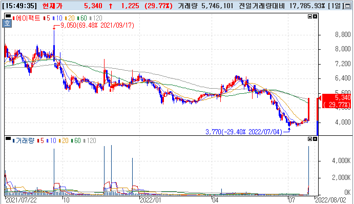Viewport: 354px width, 204px height.
Task: Click the 2022/01 time axis marker
Action: [150, 200]
